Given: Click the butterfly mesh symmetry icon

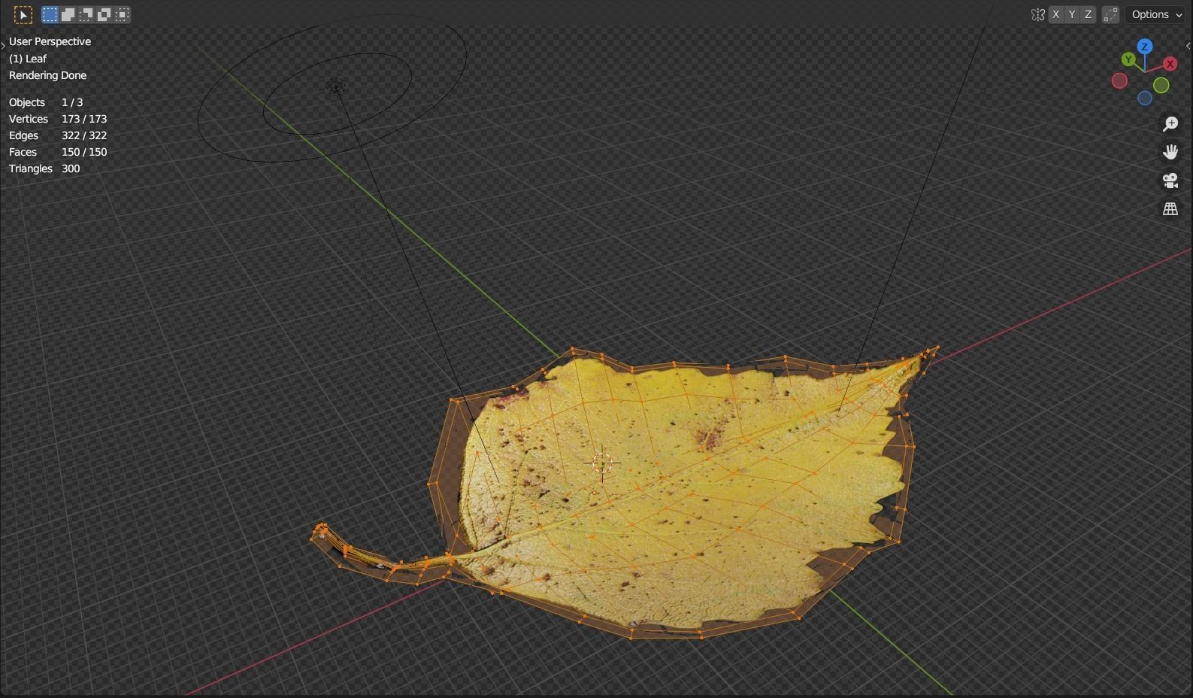Looking at the screenshot, I should click(x=1038, y=14).
